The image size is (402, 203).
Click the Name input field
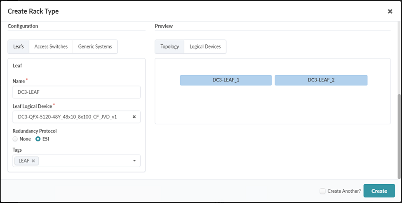tap(76, 92)
